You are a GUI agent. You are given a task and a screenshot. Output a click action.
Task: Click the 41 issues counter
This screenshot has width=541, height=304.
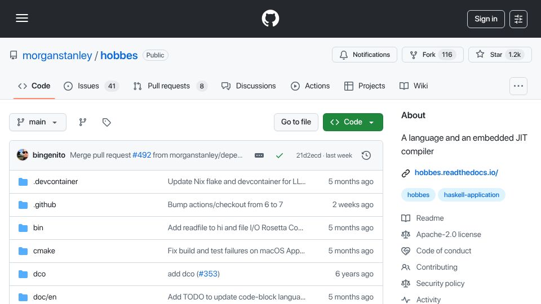point(112,86)
